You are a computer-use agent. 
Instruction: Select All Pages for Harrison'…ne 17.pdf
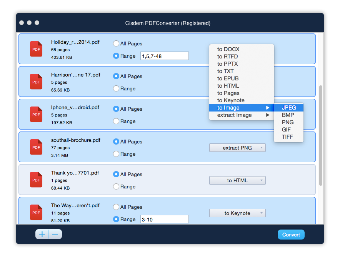click(116, 76)
